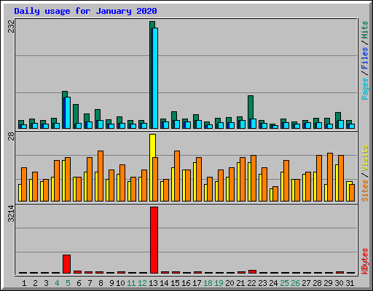Click day label '29' on the axis
This screenshot has height=291, width=373.
[328, 283]
